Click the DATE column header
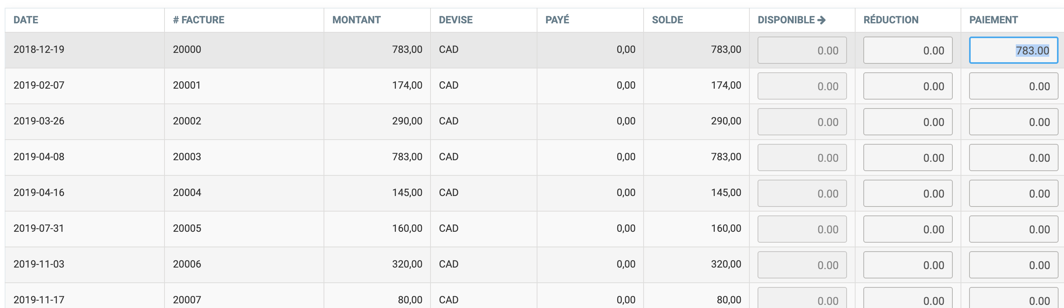 26,20
